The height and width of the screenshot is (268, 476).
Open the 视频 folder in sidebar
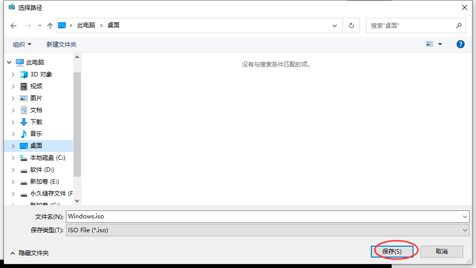(x=36, y=86)
